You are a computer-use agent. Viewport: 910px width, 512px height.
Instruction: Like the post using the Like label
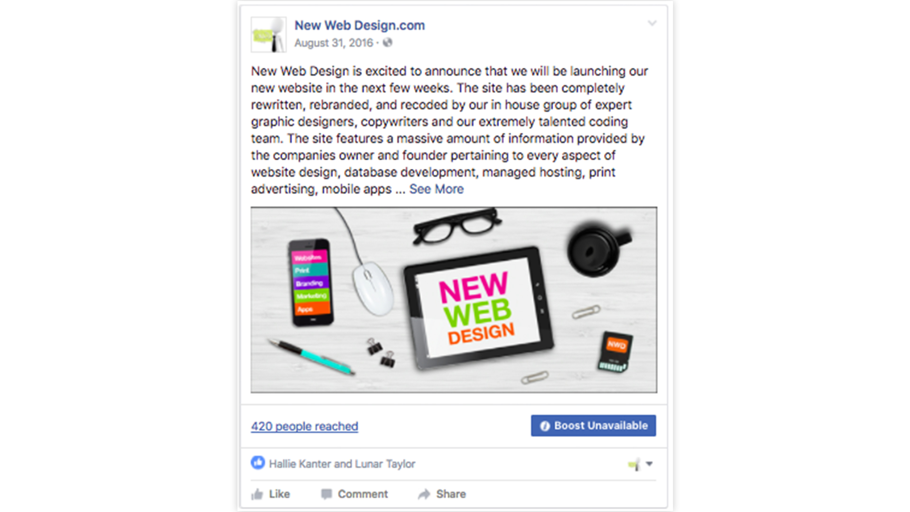279,494
